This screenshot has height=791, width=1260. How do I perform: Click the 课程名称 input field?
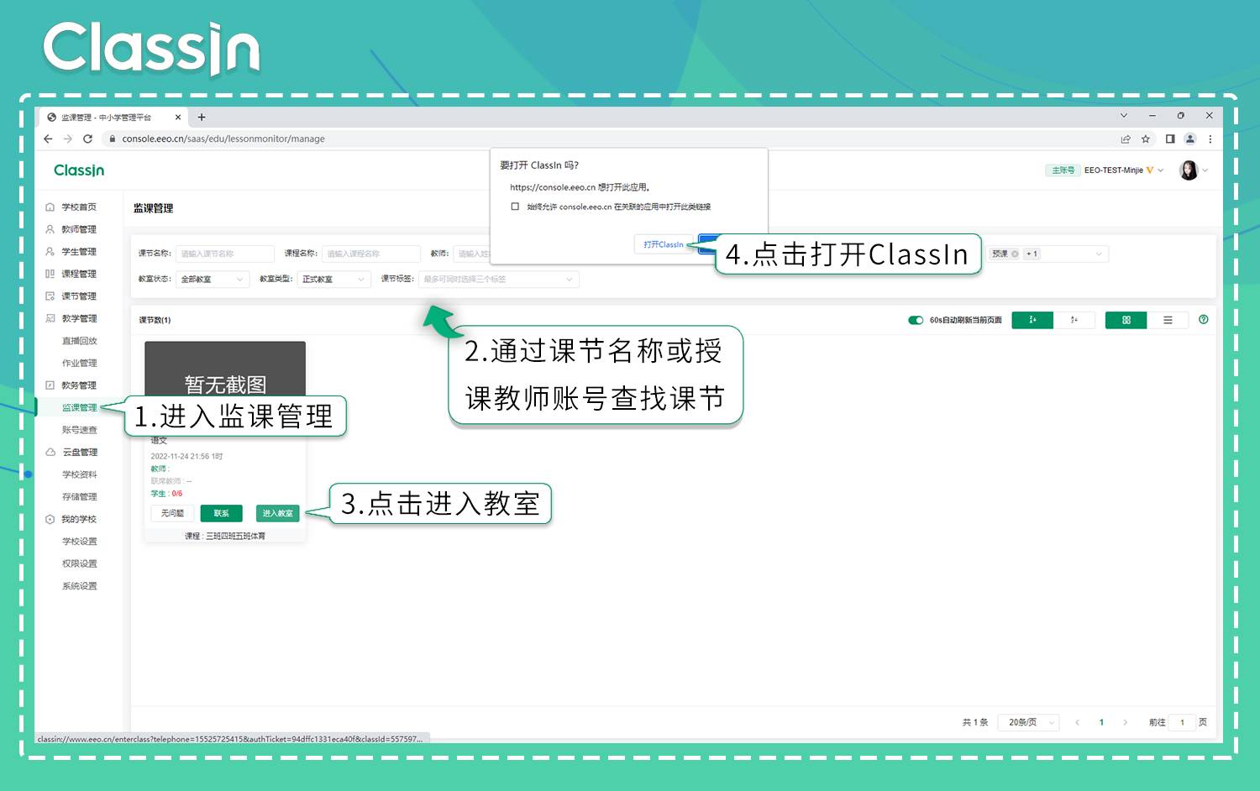point(371,254)
